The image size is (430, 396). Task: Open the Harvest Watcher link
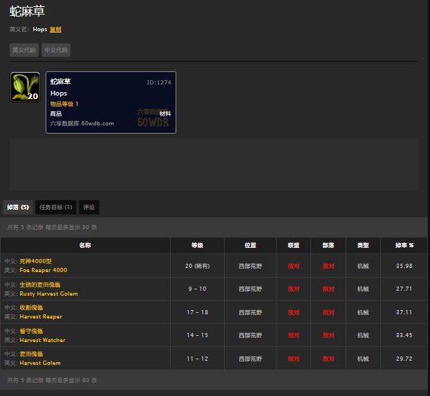click(42, 340)
